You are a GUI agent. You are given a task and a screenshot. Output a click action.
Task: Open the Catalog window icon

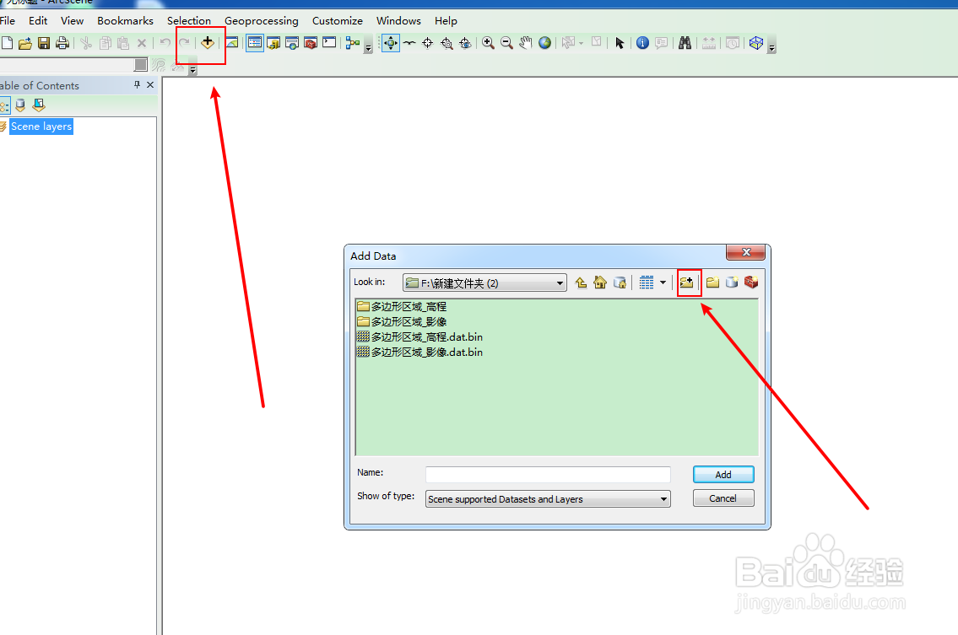click(x=273, y=43)
